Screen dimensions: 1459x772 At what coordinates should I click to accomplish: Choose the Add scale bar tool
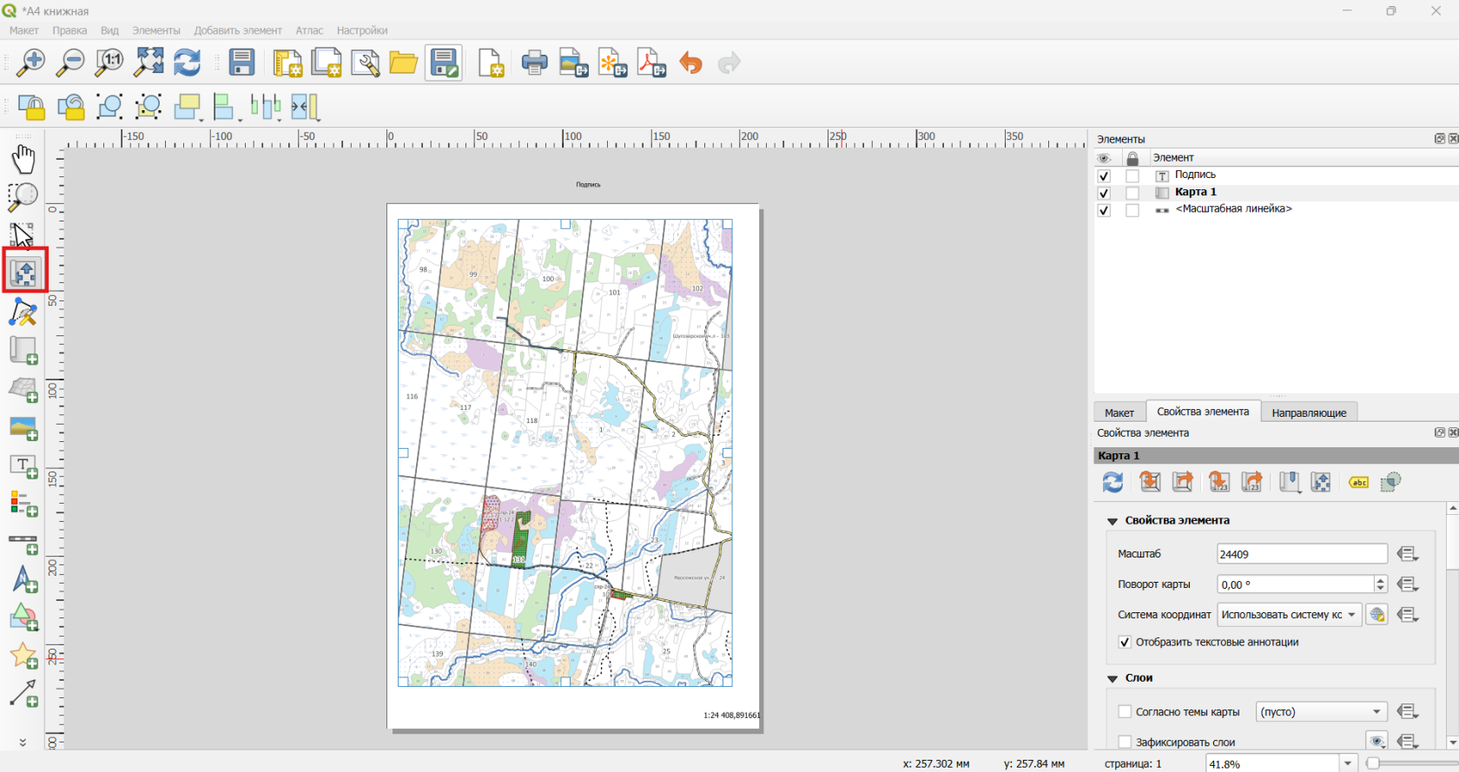tap(23, 544)
